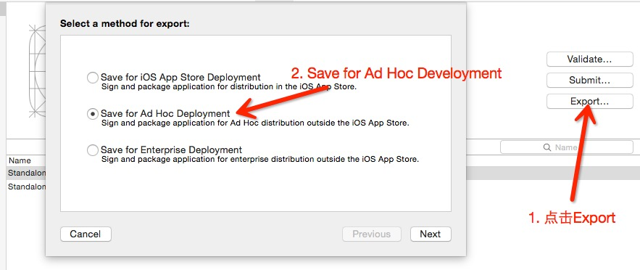Image resolution: width=640 pixels, height=270 pixels.
Task: Click the 'Select a method for export' heading
Action: pos(125,24)
